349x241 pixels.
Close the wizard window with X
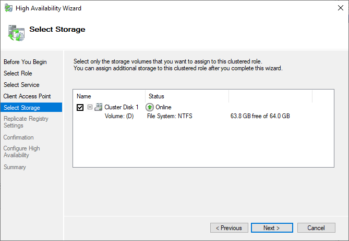pos(336,8)
